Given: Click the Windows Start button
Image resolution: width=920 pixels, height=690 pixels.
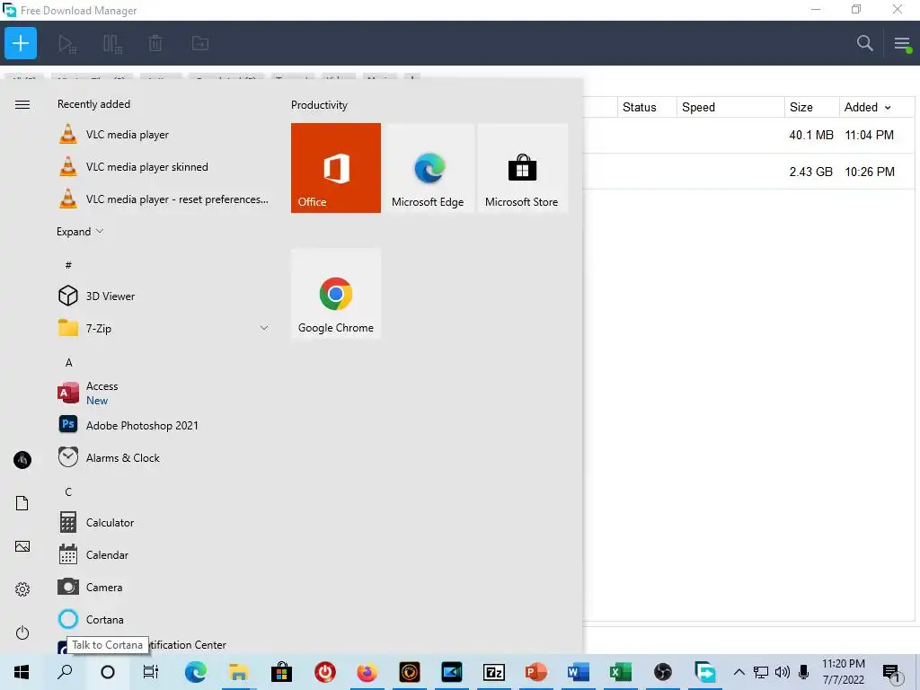Looking at the screenshot, I should [22, 672].
